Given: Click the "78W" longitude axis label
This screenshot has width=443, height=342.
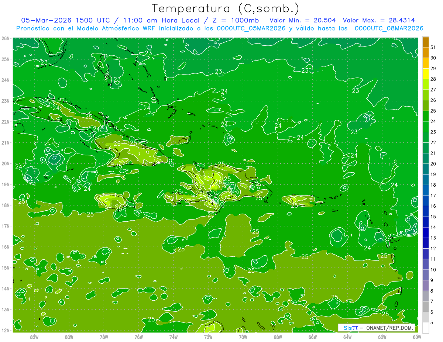Looking at the screenshot, I should pos(104,337).
